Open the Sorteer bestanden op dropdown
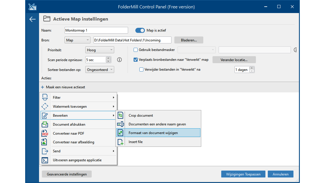This screenshot has height=183, width=325. (100, 70)
